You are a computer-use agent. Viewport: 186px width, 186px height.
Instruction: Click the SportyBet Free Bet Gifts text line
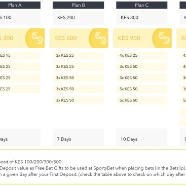point(93,168)
